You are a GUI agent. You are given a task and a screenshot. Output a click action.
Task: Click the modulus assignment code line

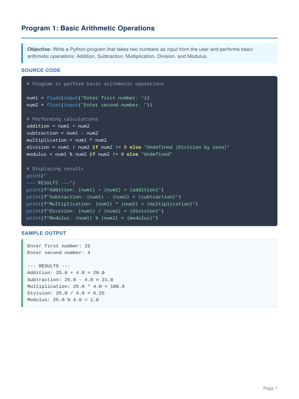tap(99, 154)
